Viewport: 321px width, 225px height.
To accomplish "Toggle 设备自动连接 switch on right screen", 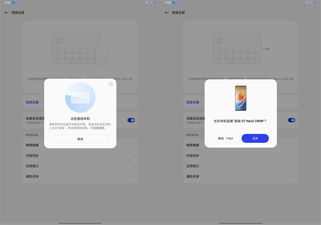I will (x=292, y=120).
